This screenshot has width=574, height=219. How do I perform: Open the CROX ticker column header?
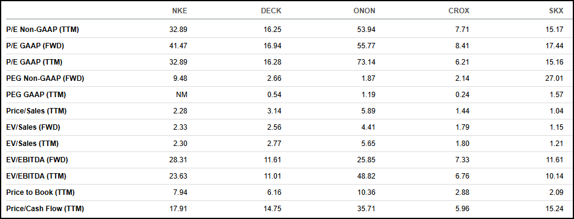pos(458,11)
